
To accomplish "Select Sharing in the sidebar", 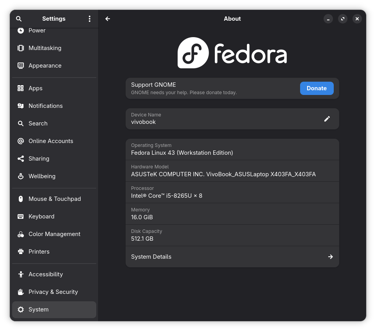I will coord(54,159).
